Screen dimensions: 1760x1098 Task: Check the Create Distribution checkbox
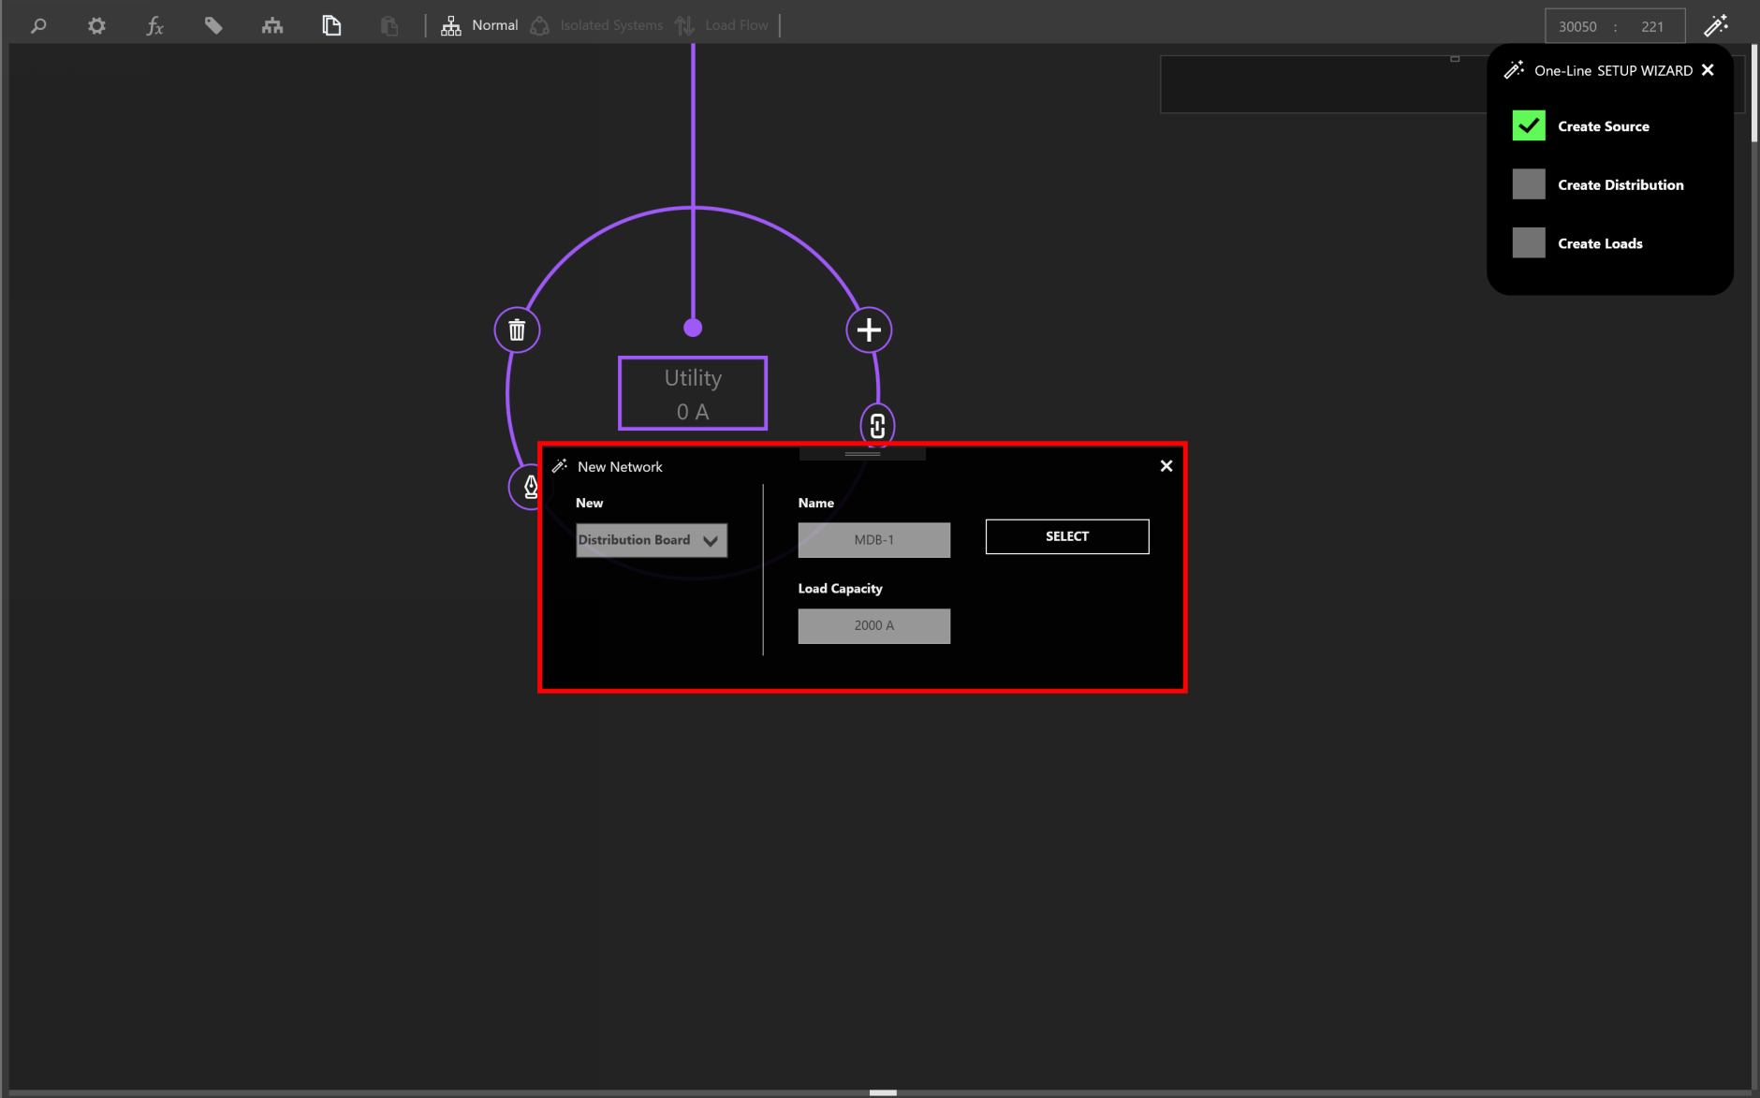pos(1529,184)
